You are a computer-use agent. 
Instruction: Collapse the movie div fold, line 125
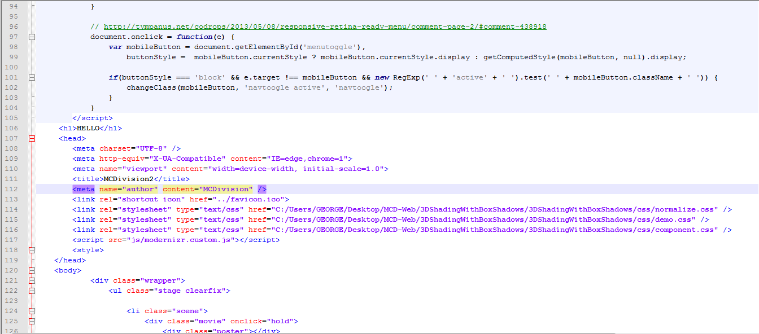tap(32, 321)
